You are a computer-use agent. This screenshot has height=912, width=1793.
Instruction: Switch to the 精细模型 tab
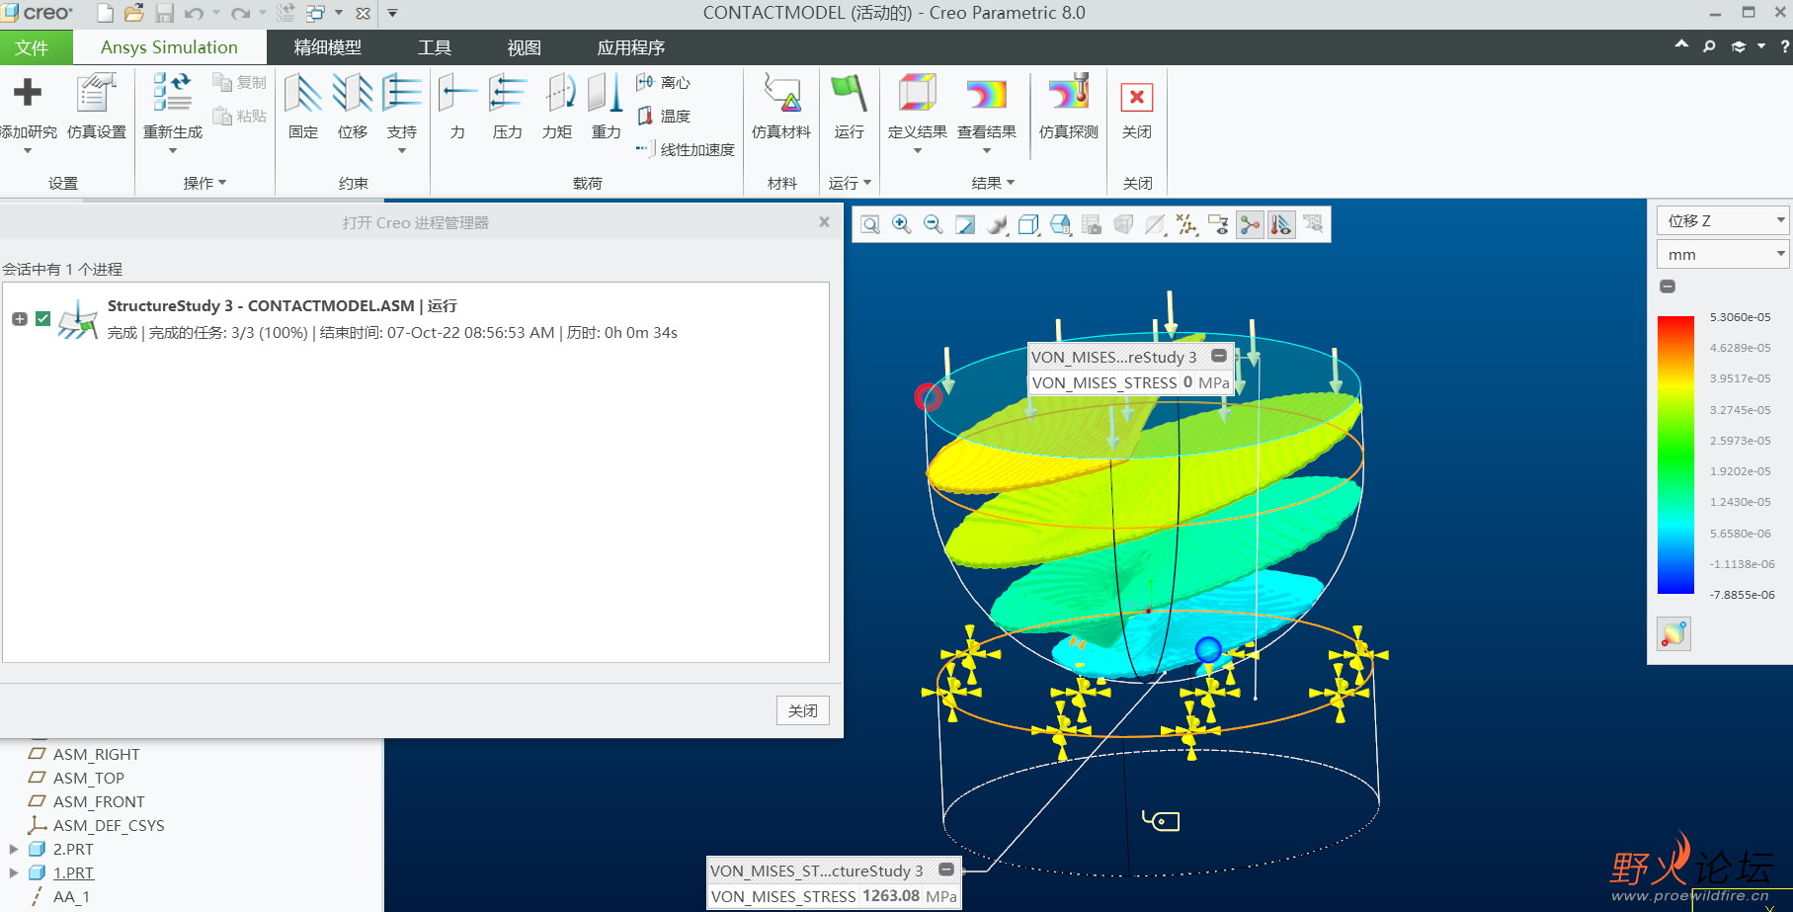(x=327, y=47)
